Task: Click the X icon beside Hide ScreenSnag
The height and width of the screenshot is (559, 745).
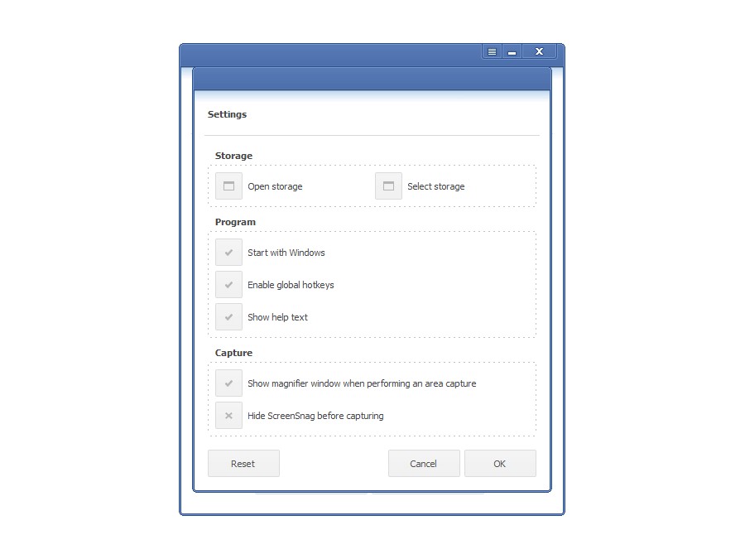Action: click(228, 415)
